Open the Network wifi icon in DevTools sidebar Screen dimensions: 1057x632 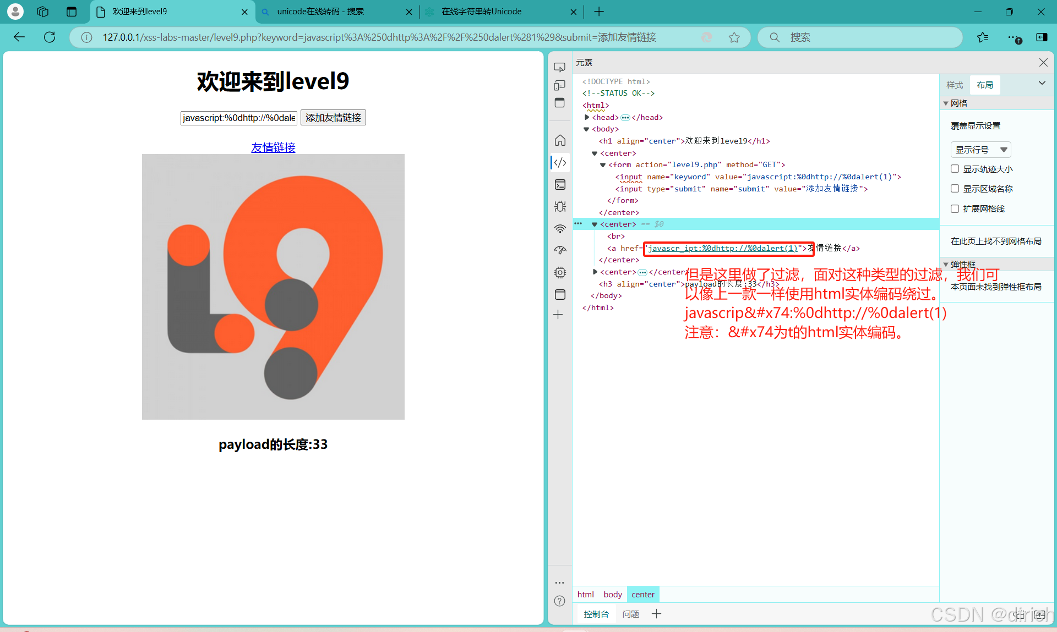(x=560, y=229)
